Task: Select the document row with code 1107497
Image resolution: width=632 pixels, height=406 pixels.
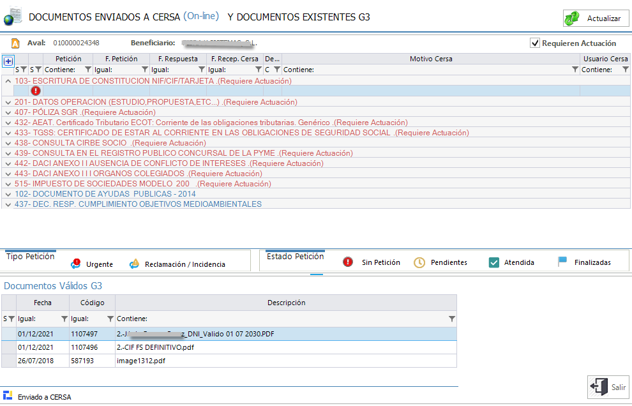Action: pyautogui.click(x=229, y=334)
